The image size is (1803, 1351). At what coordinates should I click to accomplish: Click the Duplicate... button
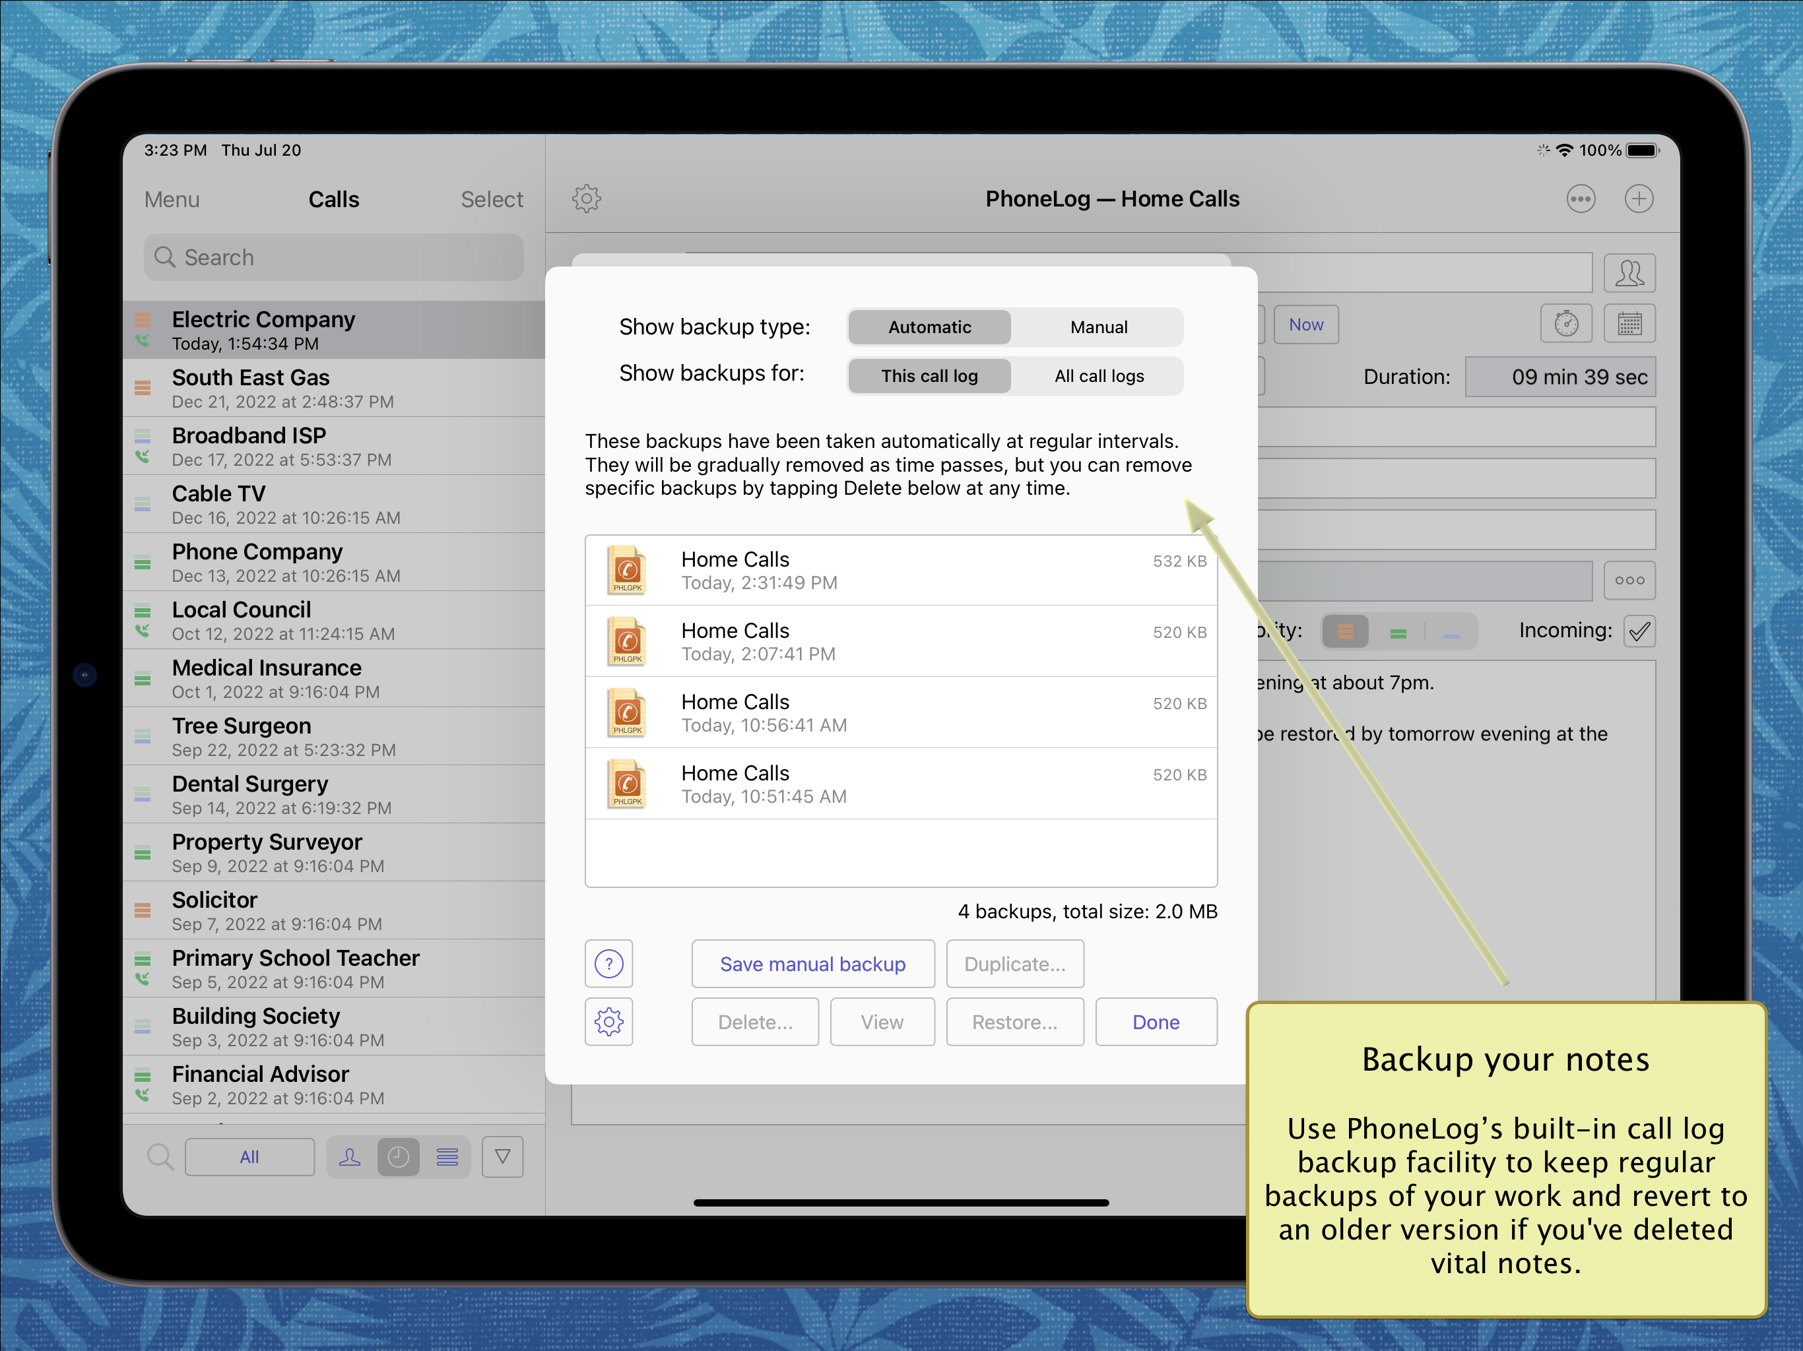point(1015,964)
